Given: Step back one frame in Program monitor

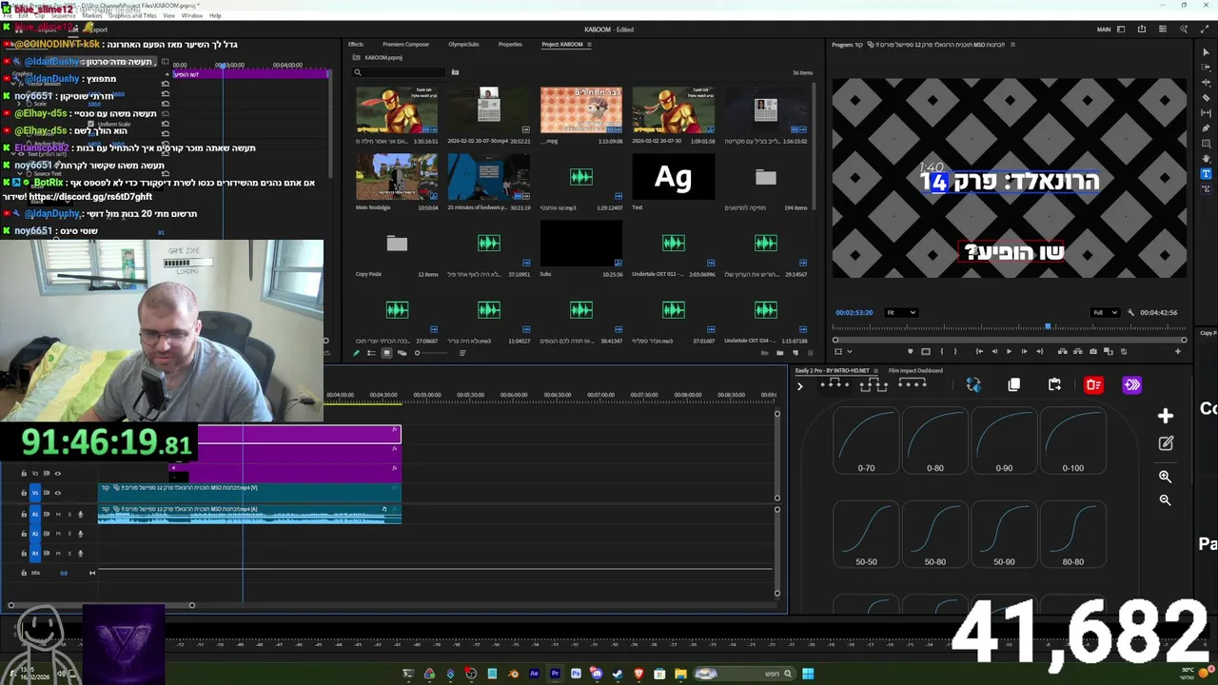Looking at the screenshot, I should [994, 351].
